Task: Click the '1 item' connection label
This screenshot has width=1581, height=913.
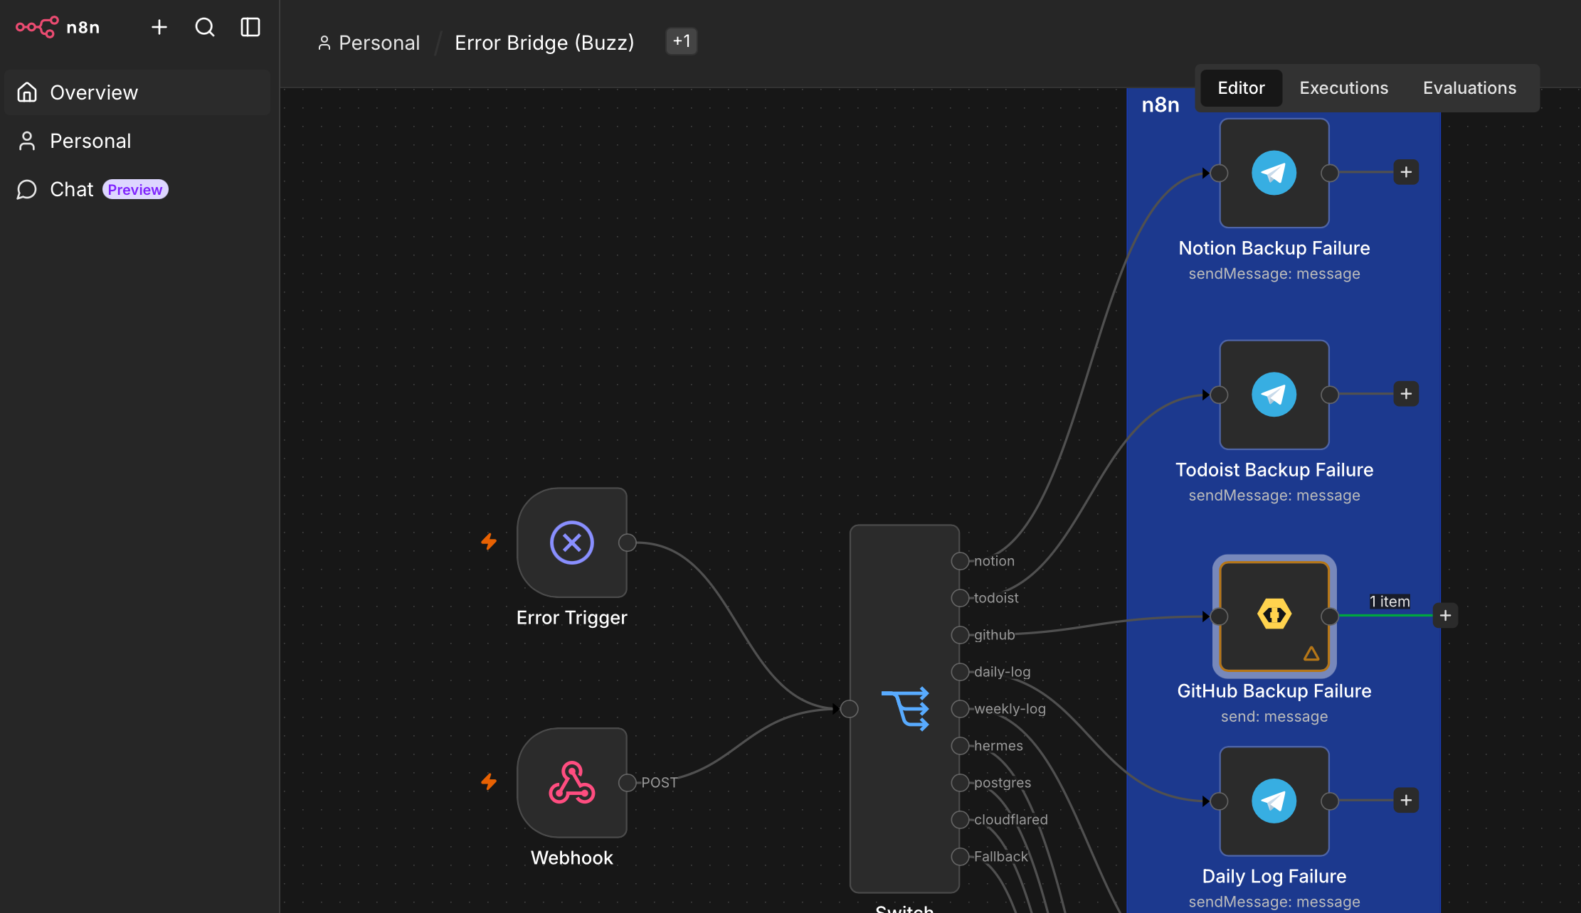Action: (1390, 602)
